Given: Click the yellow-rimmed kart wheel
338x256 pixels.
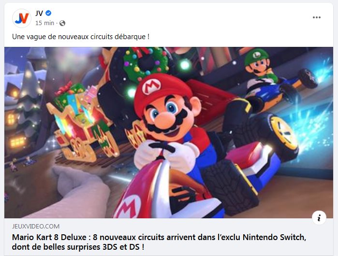Looking at the screenshot, I should (284, 133).
